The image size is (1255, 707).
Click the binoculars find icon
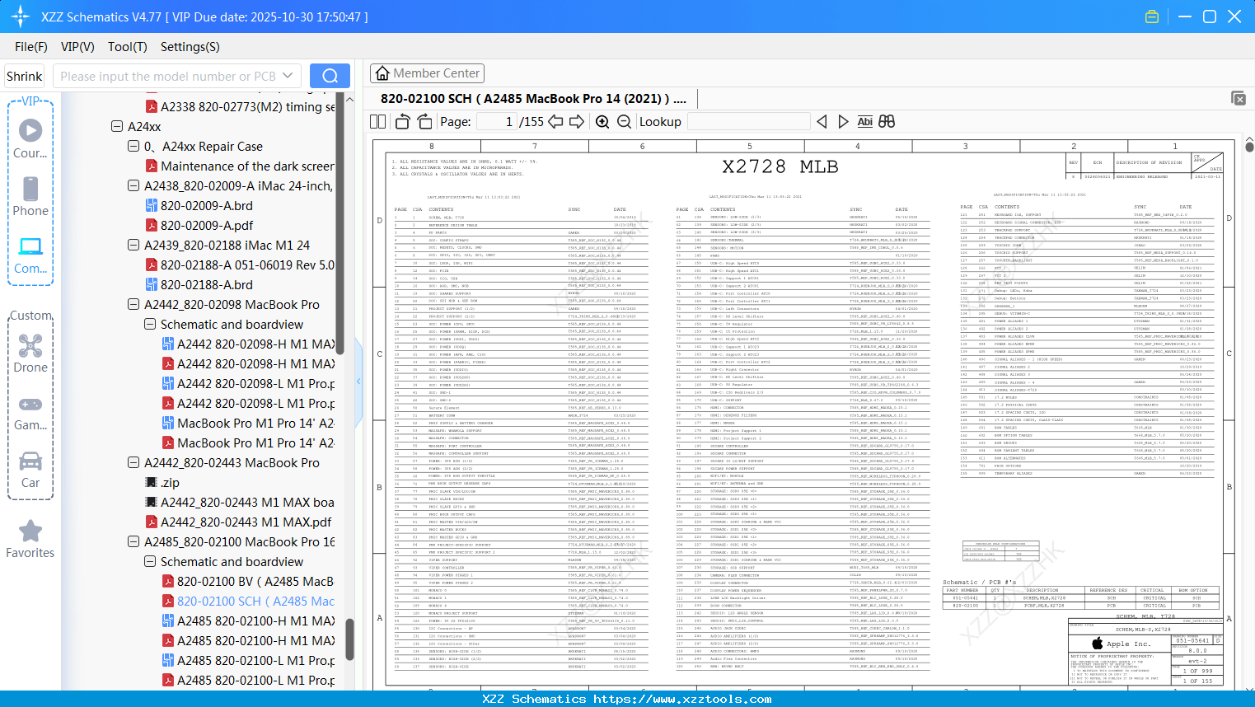(887, 122)
